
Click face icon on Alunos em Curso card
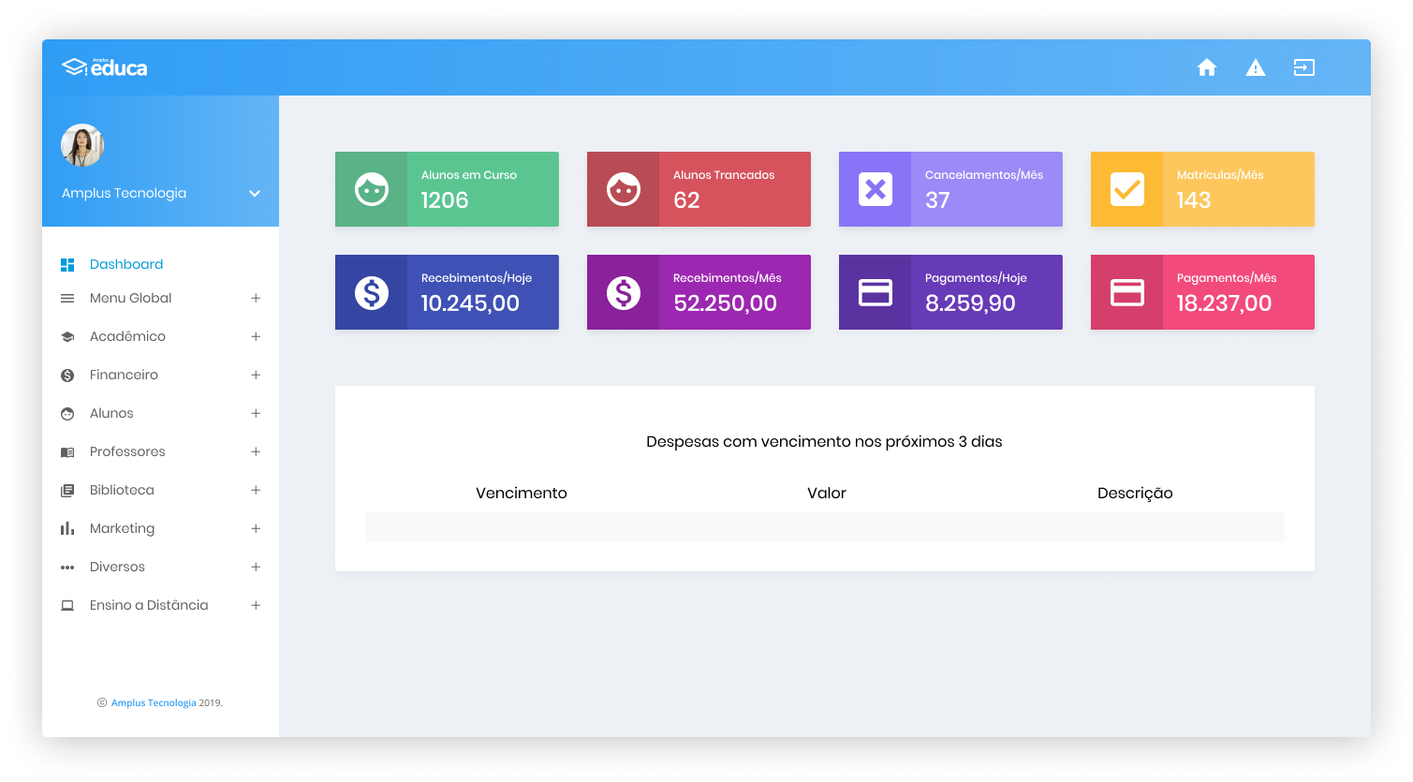(x=372, y=189)
